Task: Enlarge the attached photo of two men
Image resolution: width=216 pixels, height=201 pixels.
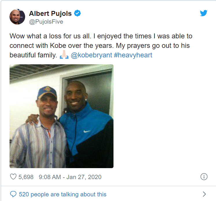Action: (62, 116)
